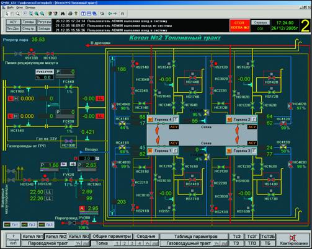Click the Гр.1 burner button
Screen dimensions: 312x249
tap(12, 225)
